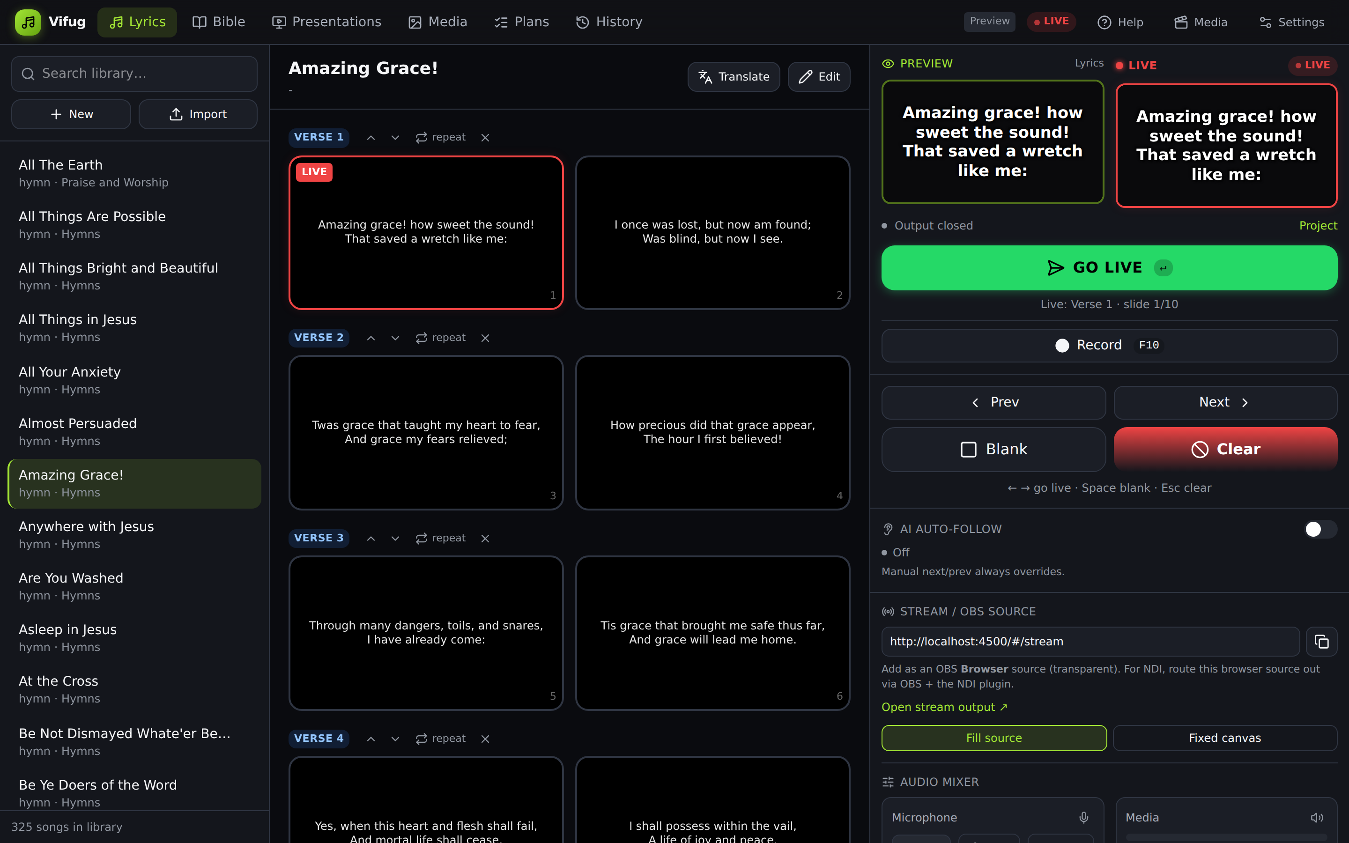The width and height of the screenshot is (1349, 843).
Task: Remove Verse 1 with its X icon
Action: 485,137
